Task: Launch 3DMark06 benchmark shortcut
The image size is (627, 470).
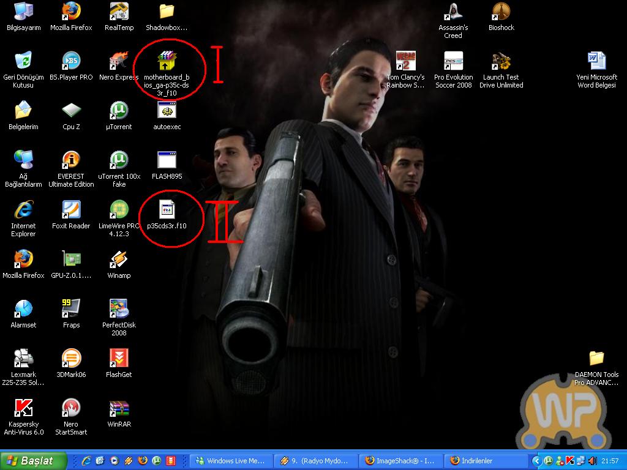Action: pos(71,364)
